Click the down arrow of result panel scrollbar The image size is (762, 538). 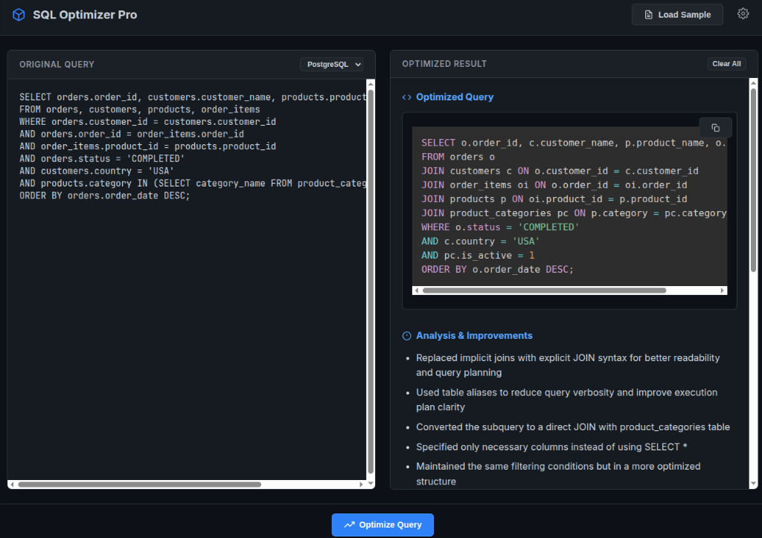pyautogui.click(x=753, y=484)
